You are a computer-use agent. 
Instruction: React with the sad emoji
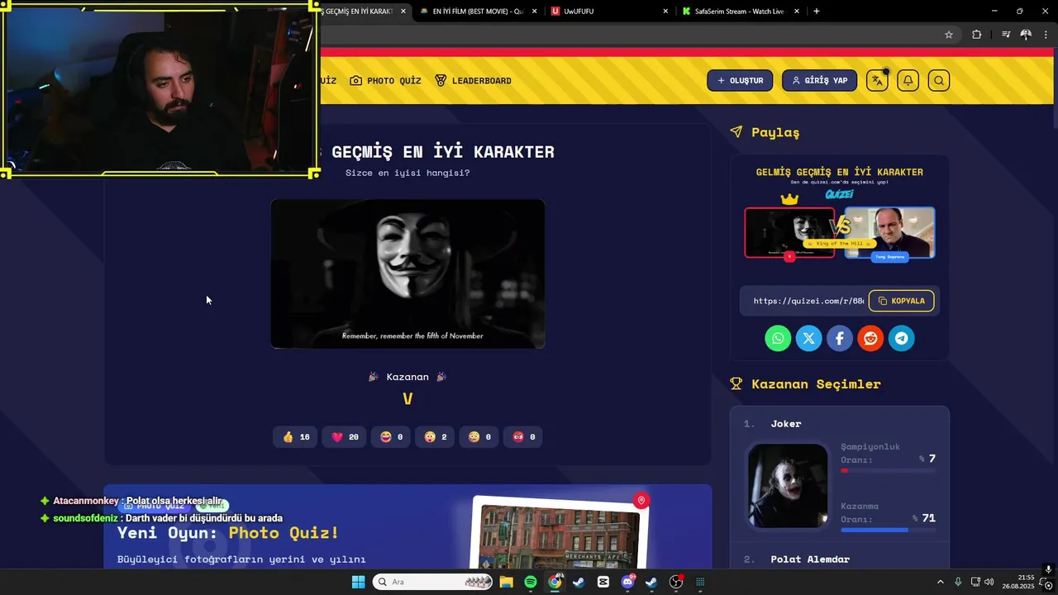pyautogui.click(x=479, y=436)
